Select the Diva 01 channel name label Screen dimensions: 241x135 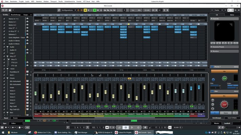pos(124,114)
